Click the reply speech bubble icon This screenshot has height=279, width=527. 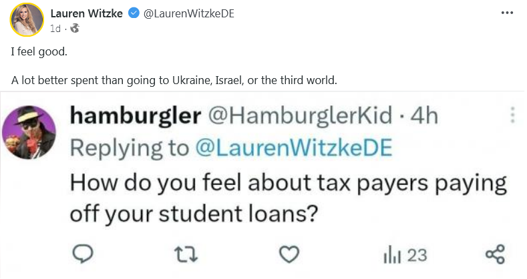(x=83, y=254)
